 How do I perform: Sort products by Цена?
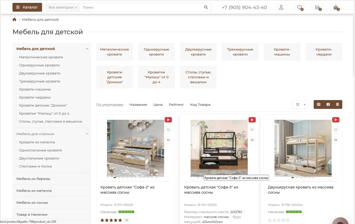(x=158, y=105)
